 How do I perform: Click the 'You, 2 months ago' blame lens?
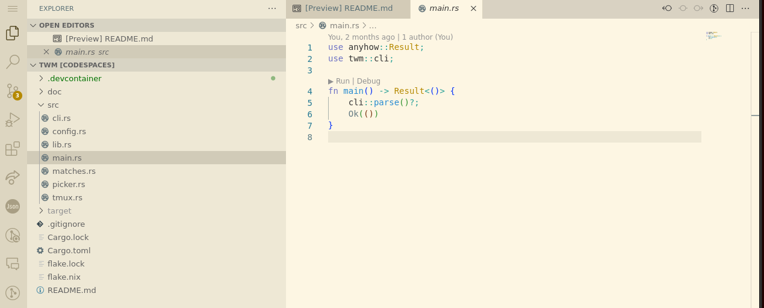pyautogui.click(x=361, y=37)
